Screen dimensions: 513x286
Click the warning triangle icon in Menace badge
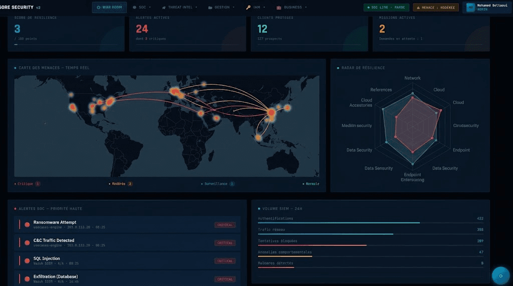(418, 7)
